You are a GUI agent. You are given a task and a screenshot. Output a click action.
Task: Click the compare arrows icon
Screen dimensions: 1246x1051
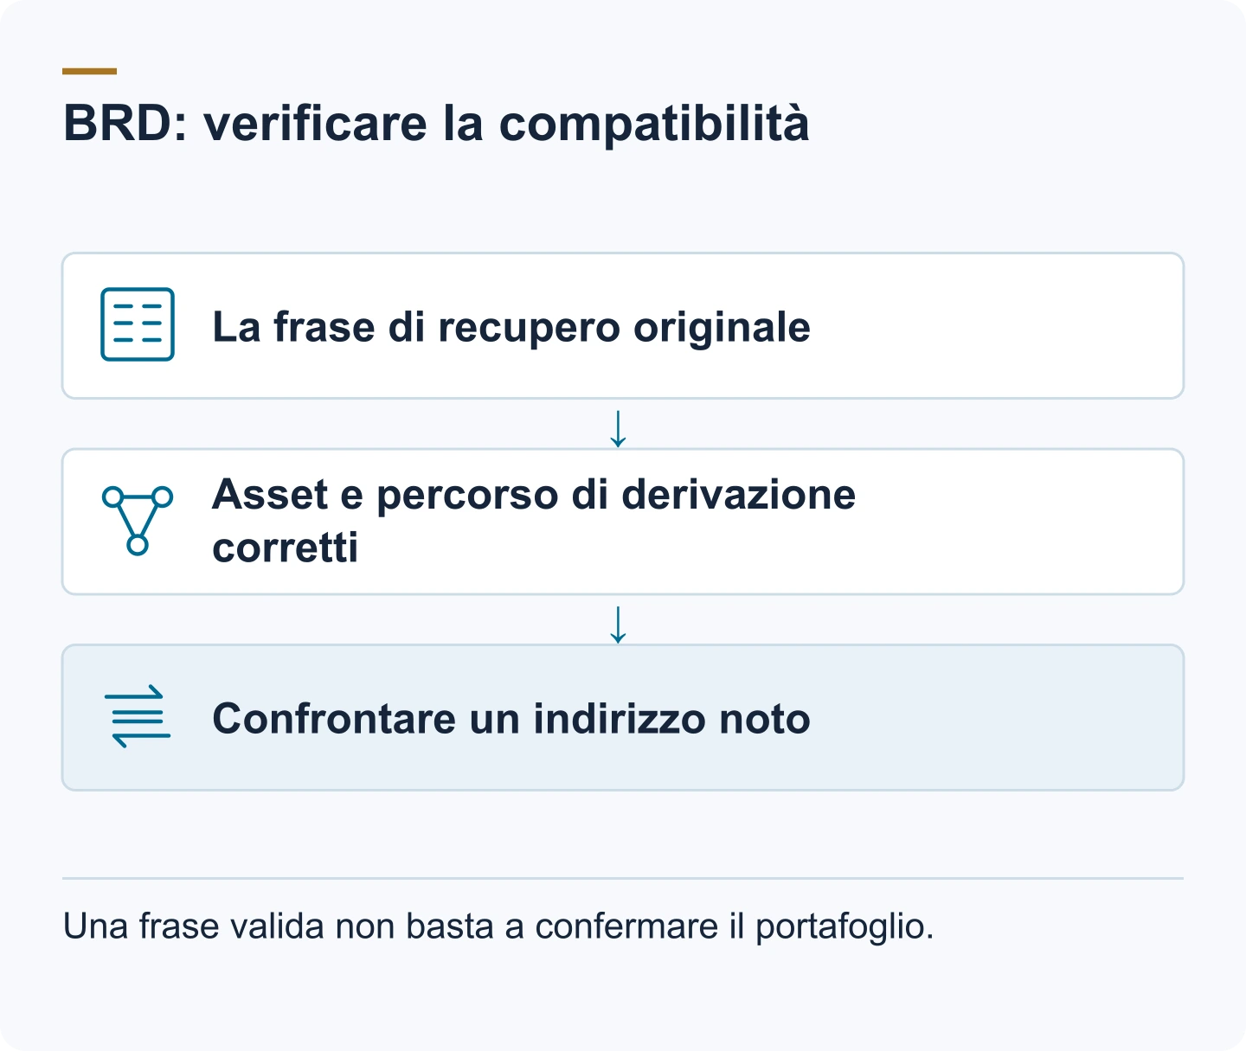pyautogui.click(x=138, y=716)
